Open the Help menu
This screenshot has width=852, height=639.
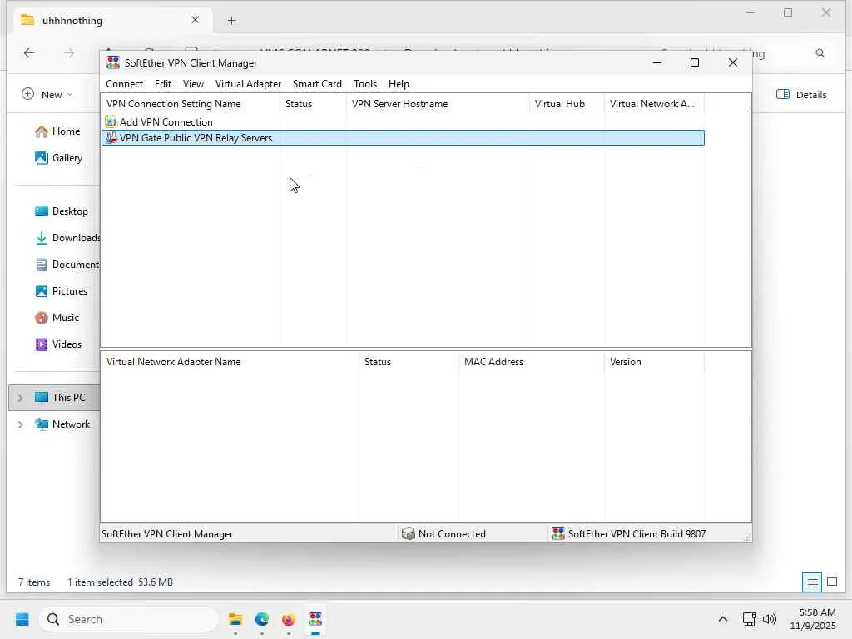pyautogui.click(x=399, y=84)
